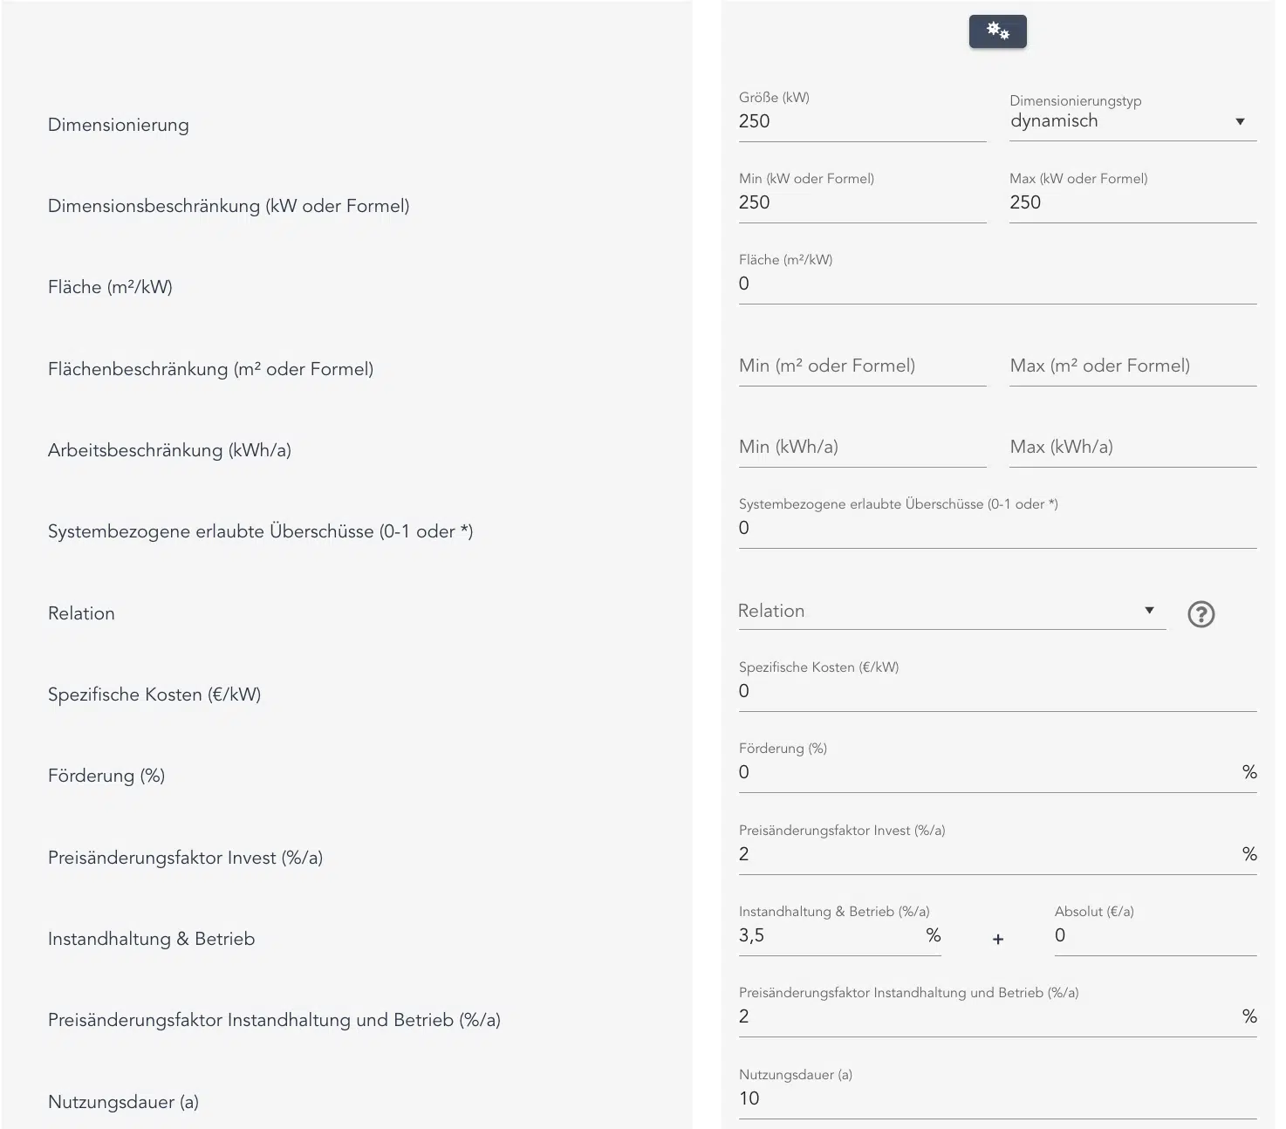Open the Dimensionierungstyp dropdown
The width and height of the screenshot is (1286, 1129).
tap(1132, 121)
